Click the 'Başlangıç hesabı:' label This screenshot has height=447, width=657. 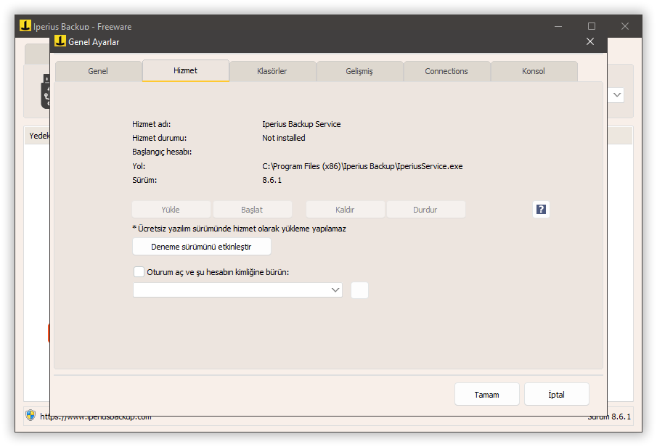click(x=162, y=152)
